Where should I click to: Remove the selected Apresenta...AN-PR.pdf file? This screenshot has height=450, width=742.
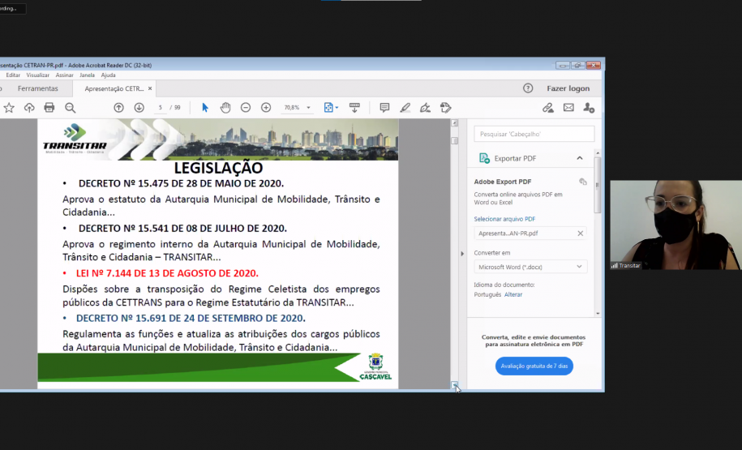tap(580, 234)
